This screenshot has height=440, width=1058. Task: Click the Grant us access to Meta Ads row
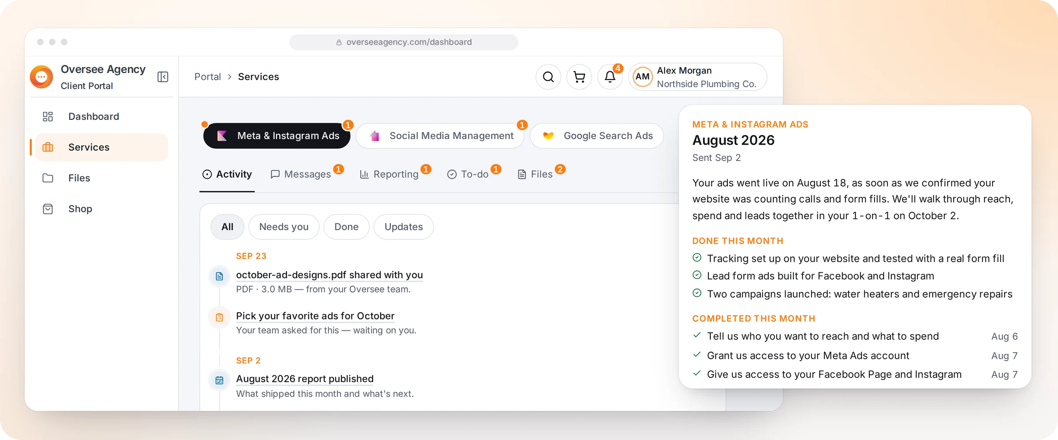coord(855,356)
